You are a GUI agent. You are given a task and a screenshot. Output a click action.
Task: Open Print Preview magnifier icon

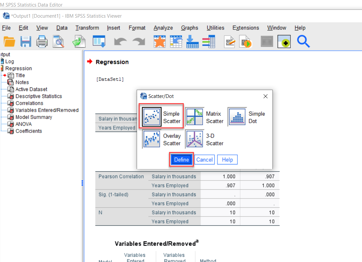(x=59, y=42)
